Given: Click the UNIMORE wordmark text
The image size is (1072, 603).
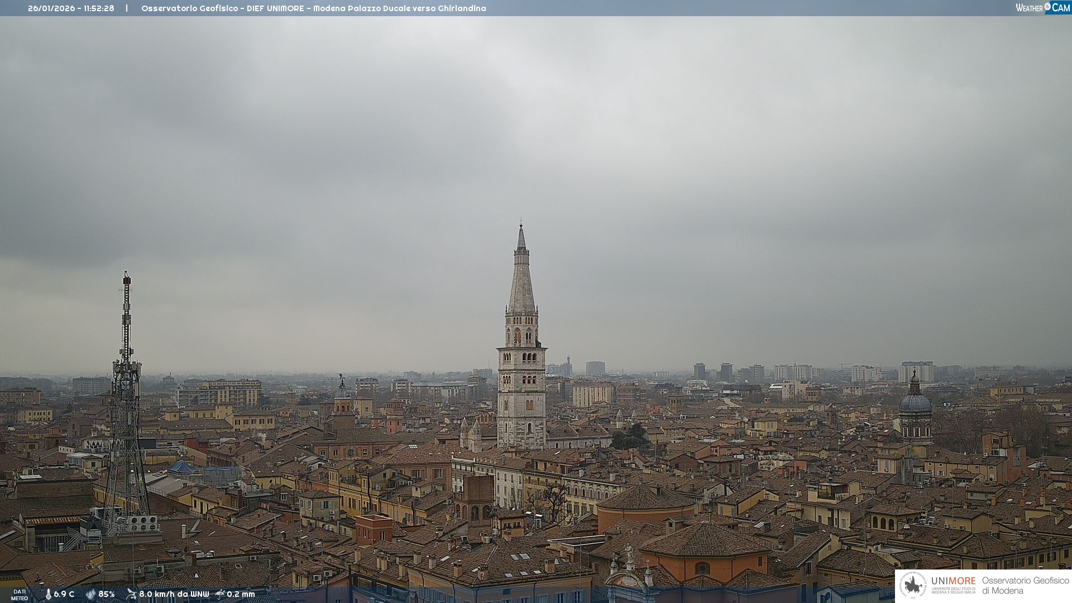Looking at the screenshot, I should [x=953, y=581].
